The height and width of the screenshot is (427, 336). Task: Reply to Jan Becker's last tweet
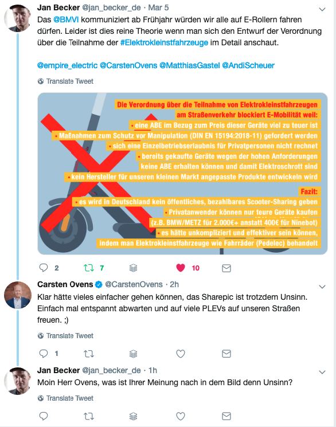44,416
